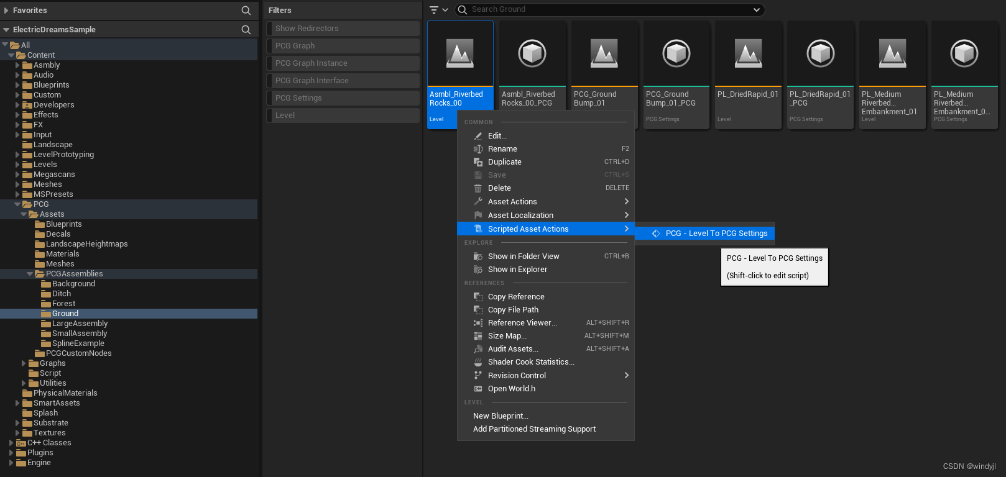Toggle the PCG Graph filter
Viewport: 1006px width, 477px height.
point(343,46)
